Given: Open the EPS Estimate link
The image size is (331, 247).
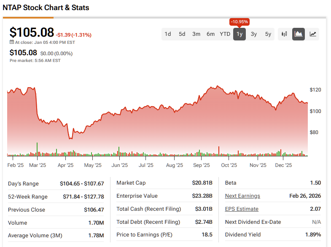Looking at the screenshot, I should tap(242, 209).
